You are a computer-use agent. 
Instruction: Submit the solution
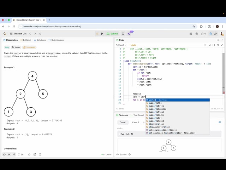click(112, 34)
